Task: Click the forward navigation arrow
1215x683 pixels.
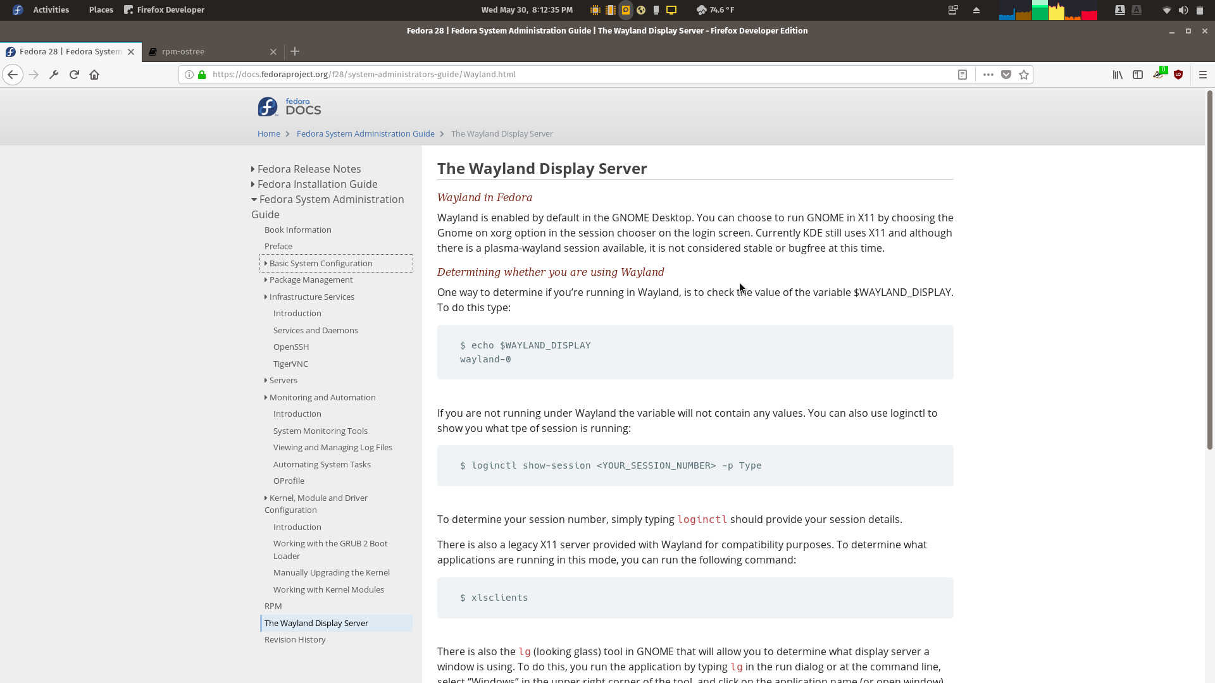Action: click(x=34, y=75)
